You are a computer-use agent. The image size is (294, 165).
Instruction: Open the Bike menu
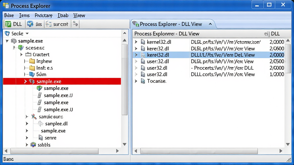tap(9, 15)
